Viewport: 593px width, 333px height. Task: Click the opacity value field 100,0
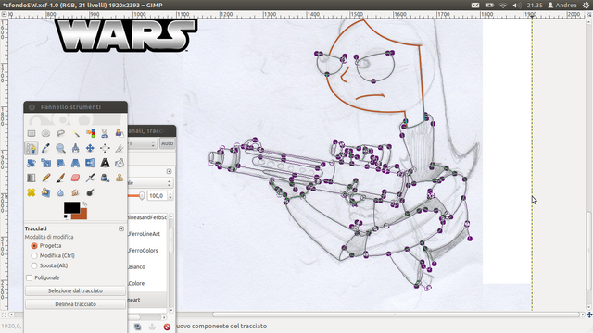(x=157, y=195)
